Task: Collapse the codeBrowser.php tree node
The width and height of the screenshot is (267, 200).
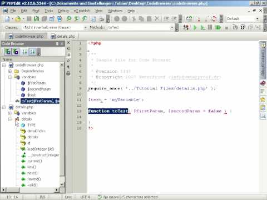Action: [4, 65]
